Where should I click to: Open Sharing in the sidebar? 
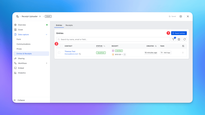(31, 58)
